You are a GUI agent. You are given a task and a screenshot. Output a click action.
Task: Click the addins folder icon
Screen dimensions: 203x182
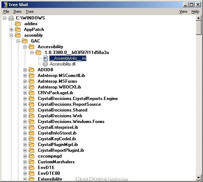(x=18, y=24)
